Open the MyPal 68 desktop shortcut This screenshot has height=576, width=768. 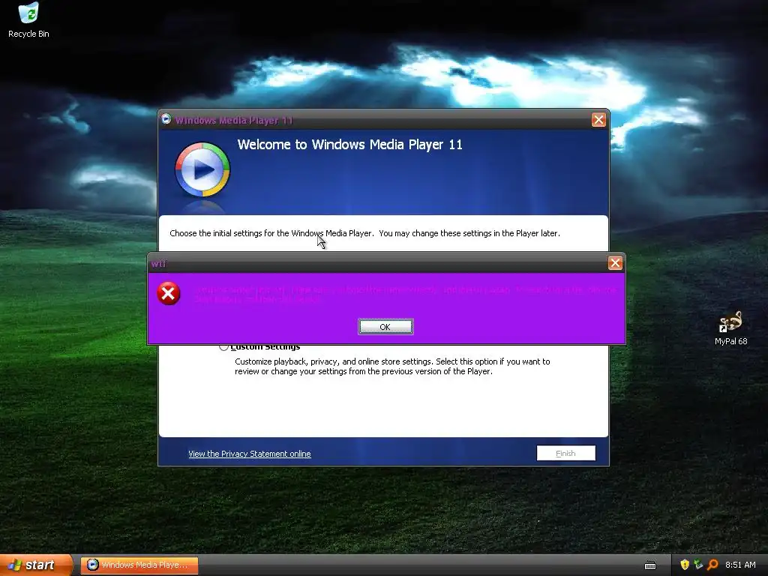[x=730, y=328]
